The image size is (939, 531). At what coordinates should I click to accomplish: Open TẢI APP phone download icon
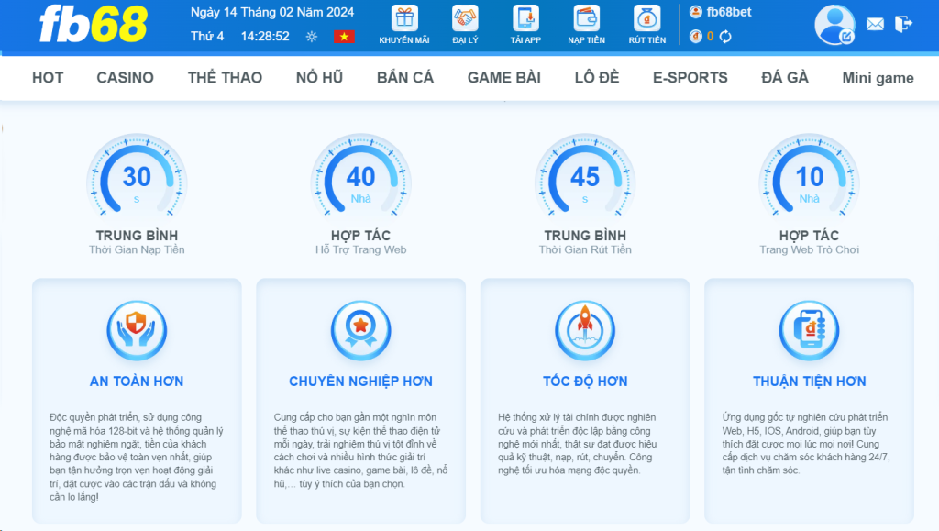tap(525, 20)
